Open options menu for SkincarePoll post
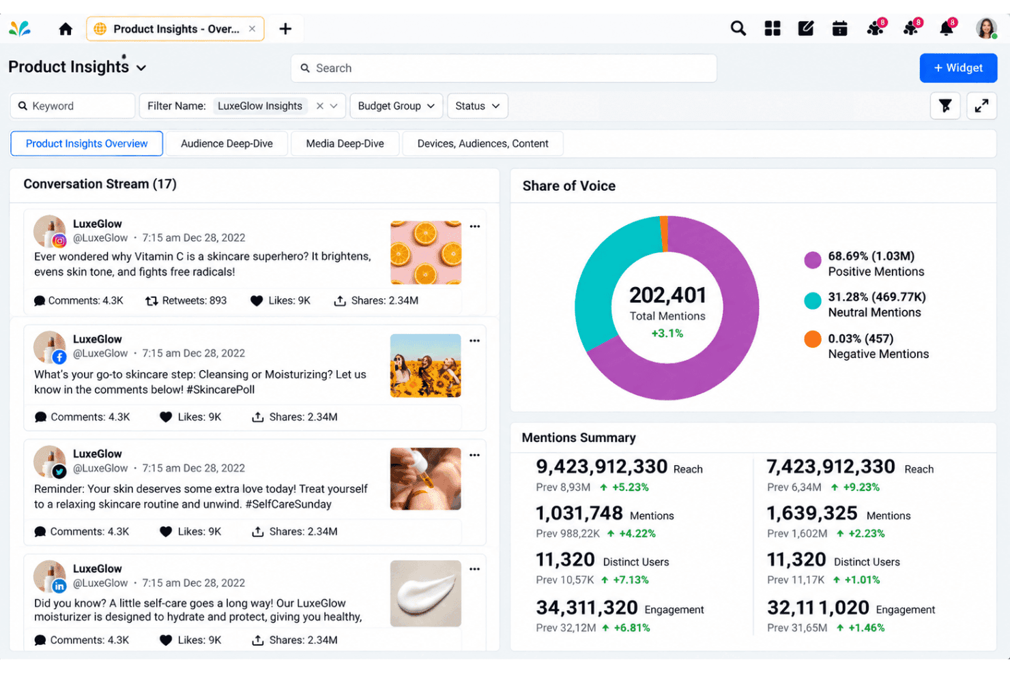This screenshot has height=673, width=1010. [475, 340]
